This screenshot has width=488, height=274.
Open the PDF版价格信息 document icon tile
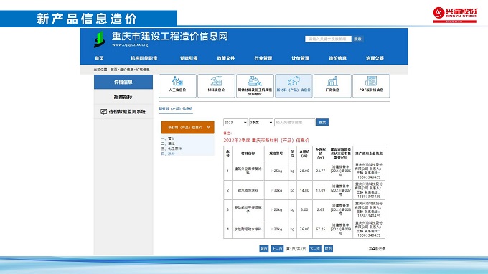[371, 85]
